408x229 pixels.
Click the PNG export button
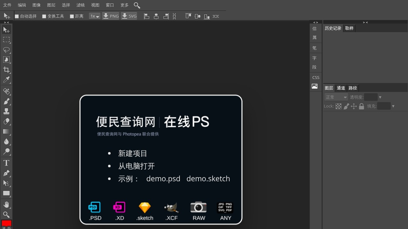pos(111,16)
